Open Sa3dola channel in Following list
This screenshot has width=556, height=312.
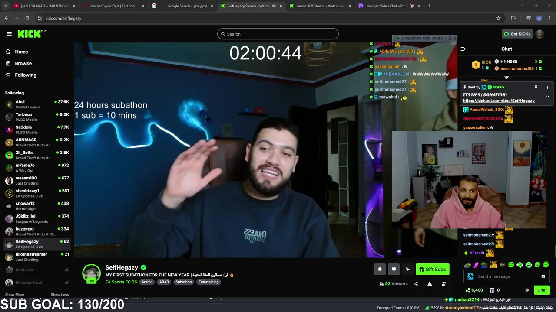point(37,130)
